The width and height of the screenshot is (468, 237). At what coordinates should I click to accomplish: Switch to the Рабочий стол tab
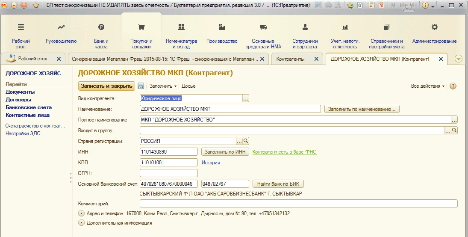(x=32, y=59)
